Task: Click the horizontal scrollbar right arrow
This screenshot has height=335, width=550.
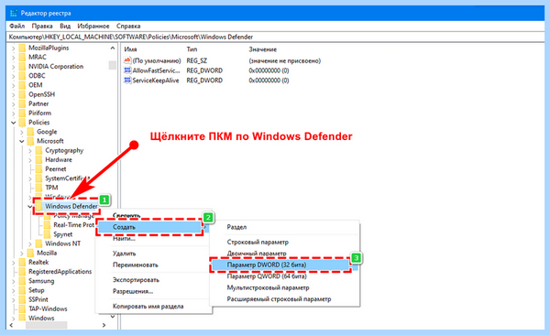Action: (104, 325)
